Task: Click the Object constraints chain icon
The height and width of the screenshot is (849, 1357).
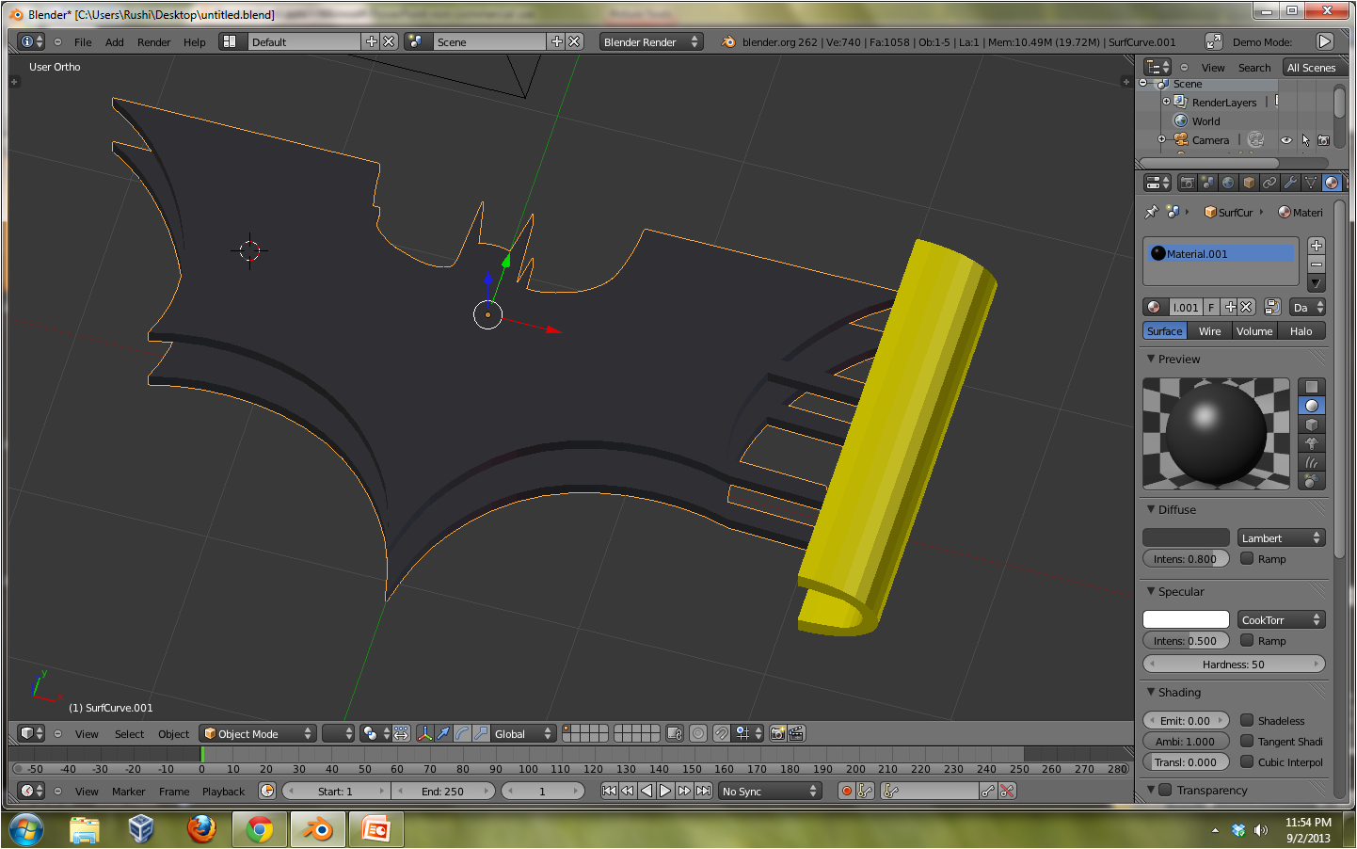Action: pyautogui.click(x=1269, y=183)
